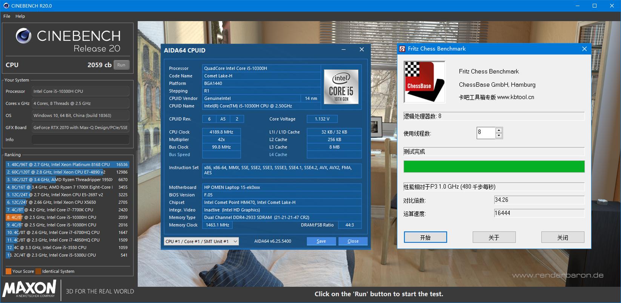Open the File menu
The width and height of the screenshot is (621, 303).
[7, 16]
